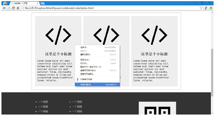The height and width of the screenshot is (116, 215).
Task: Select 另存为(A)... from context menu
Action: click(97, 60)
